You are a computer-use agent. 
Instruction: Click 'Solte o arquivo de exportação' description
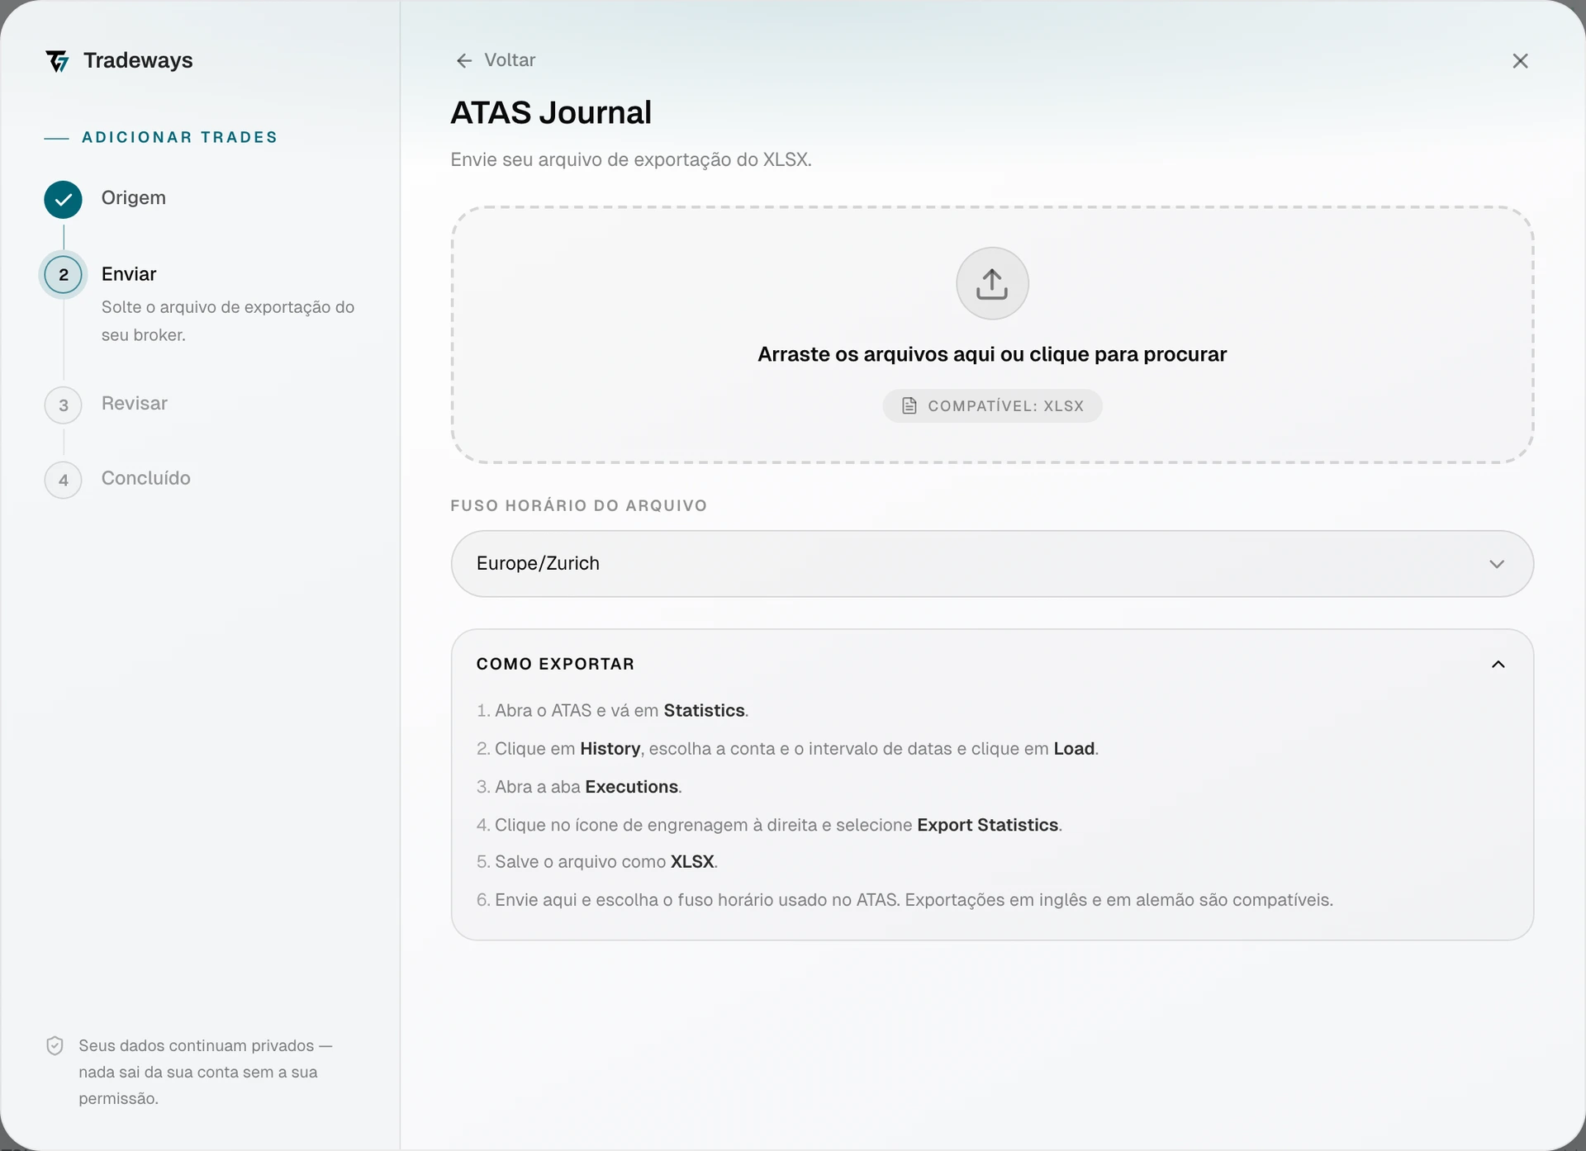point(228,321)
